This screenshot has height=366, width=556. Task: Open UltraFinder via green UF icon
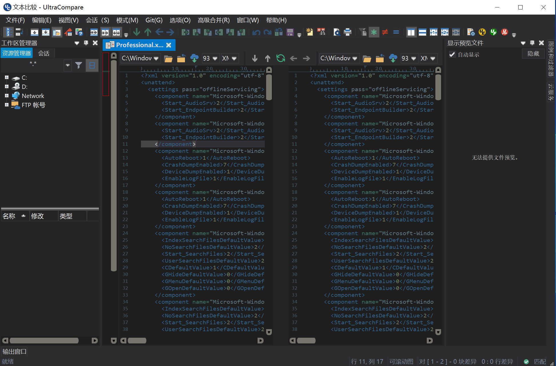[493, 32]
